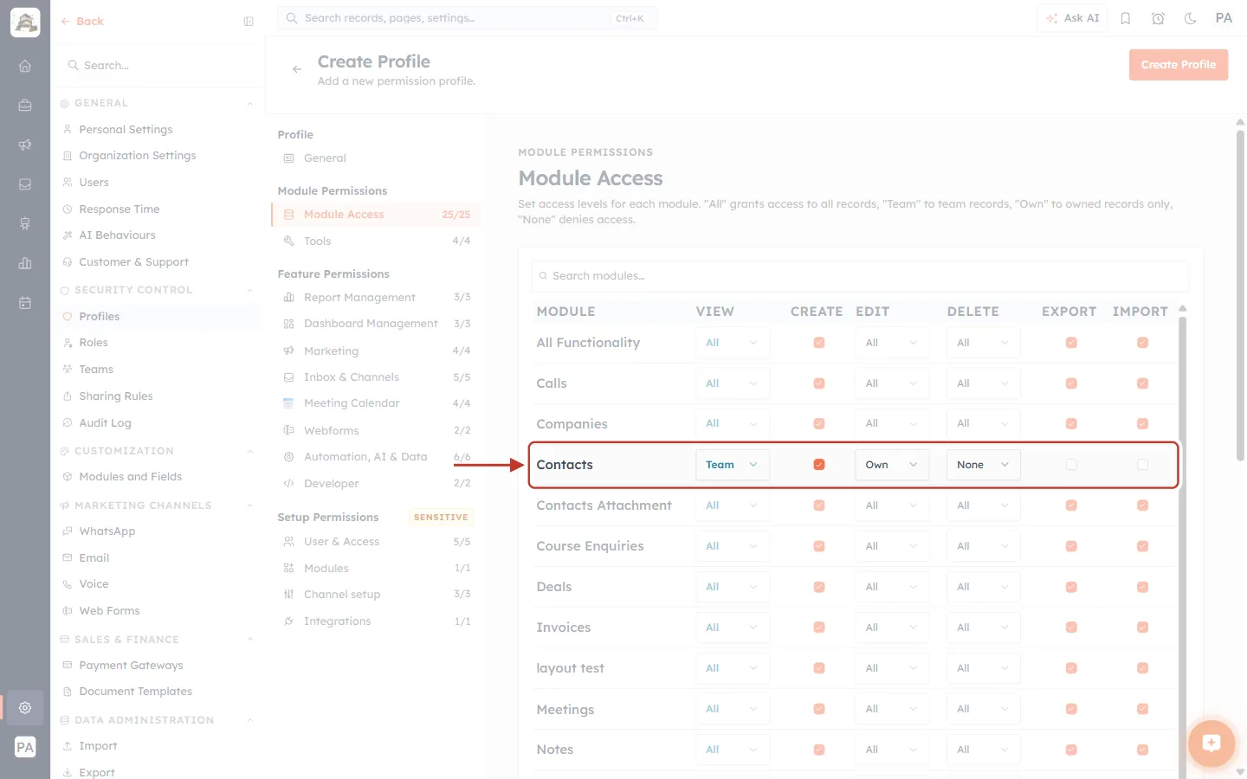Screen dimensions: 1247x779
Task: Open the Edit dropdown for Contacts
Action: (892, 465)
